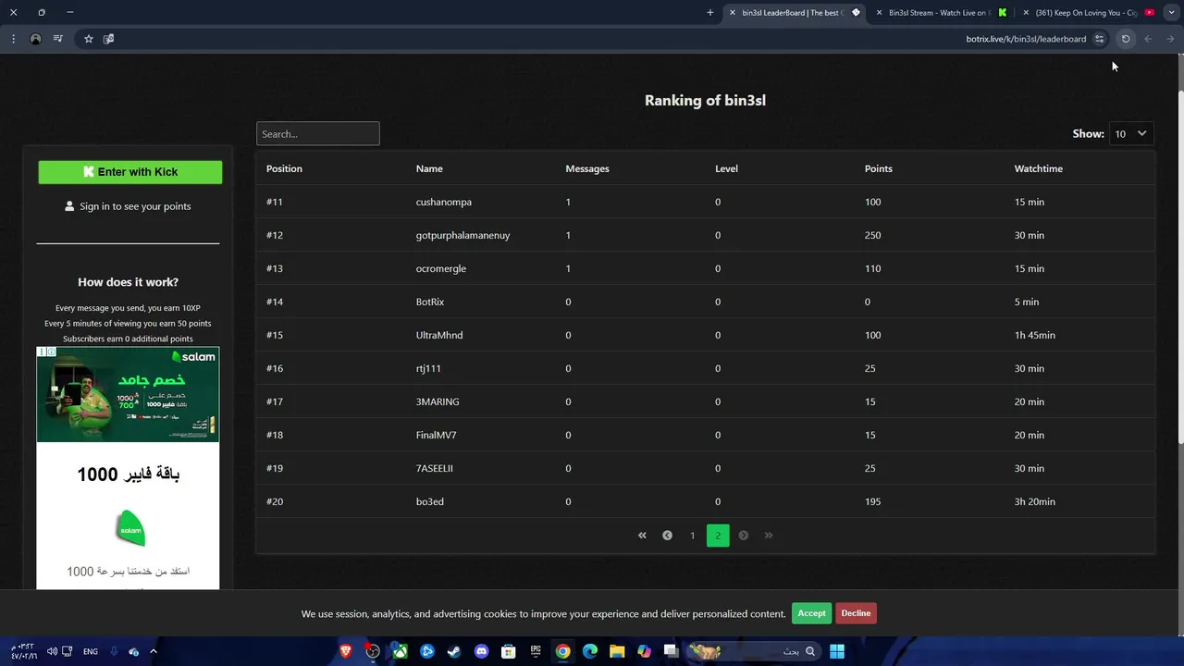Screen dimensions: 1184x666
Task: Click the 7ASEELII row name
Action: 435,468
